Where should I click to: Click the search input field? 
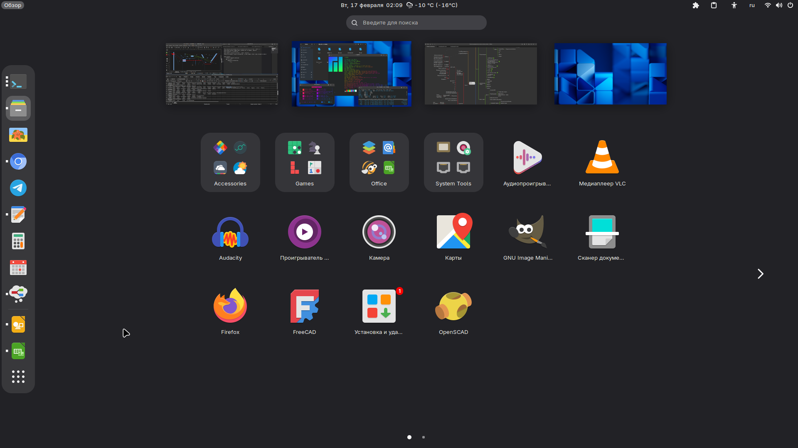416,23
